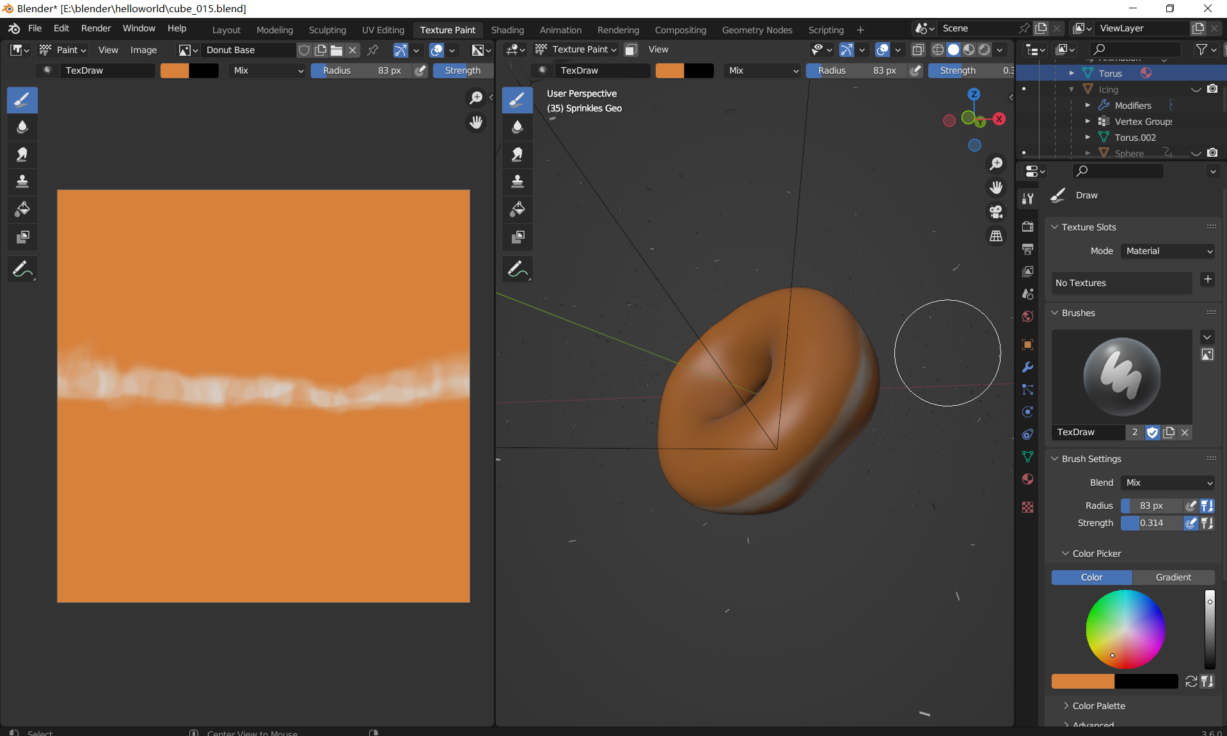The height and width of the screenshot is (736, 1227).
Task: Switch to the Shading workspace tab
Action: pos(507,29)
